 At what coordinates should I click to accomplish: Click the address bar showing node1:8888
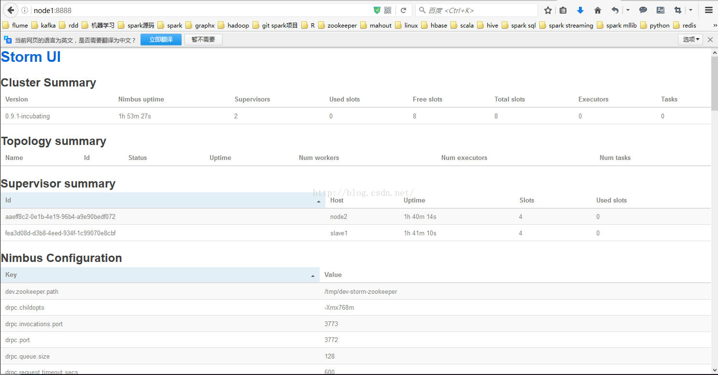[x=200, y=10]
